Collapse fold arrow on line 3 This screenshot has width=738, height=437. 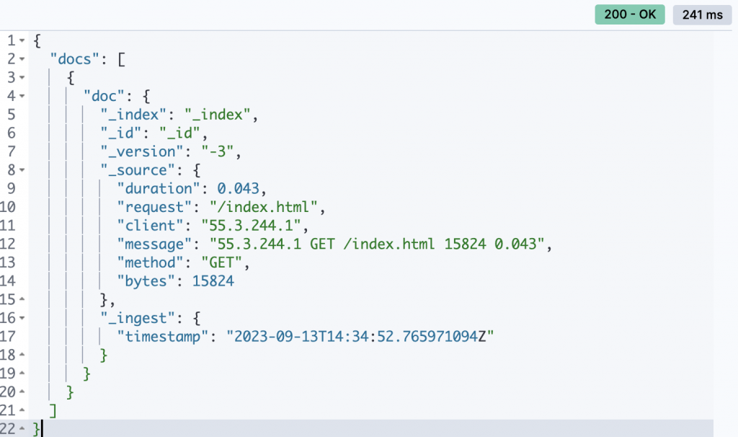22,78
